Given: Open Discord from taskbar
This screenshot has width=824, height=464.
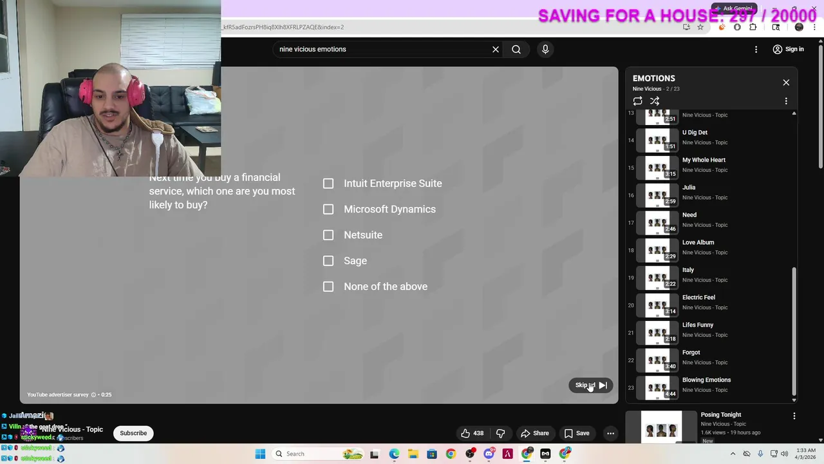Looking at the screenshot, I should click(489, 454).
